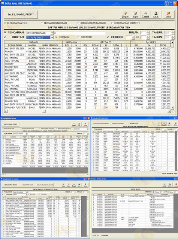178x239 pixels.
Task: Open the Kategori Barang dropdown
Action: point(52,33)
